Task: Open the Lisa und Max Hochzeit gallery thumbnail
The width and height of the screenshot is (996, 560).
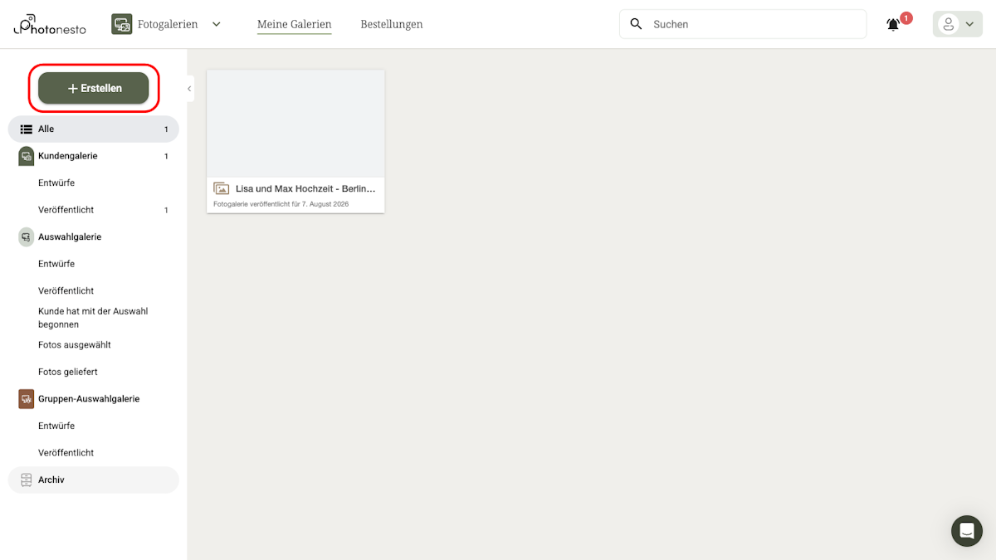Action: (295, 124)
